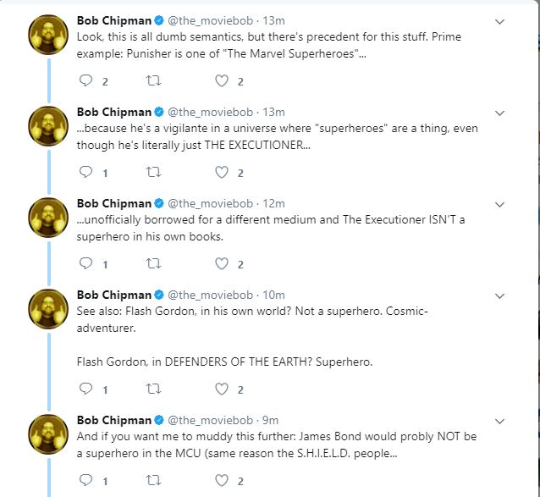The height and width of the screenshot is (497, 540).
Task: Open the chevron menu on the 9m tweet
Action: pyautogui.click(x=499, y=422)
